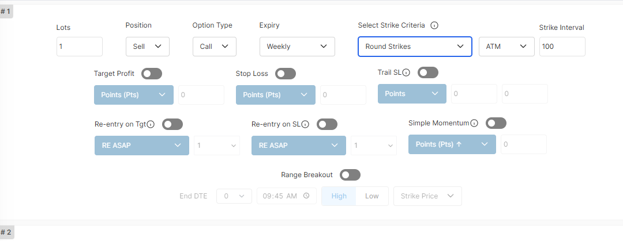Viewport: 623px width, 241px height.
Task: Click info icon next to Trail SL
Action: (x=406, y=72)
